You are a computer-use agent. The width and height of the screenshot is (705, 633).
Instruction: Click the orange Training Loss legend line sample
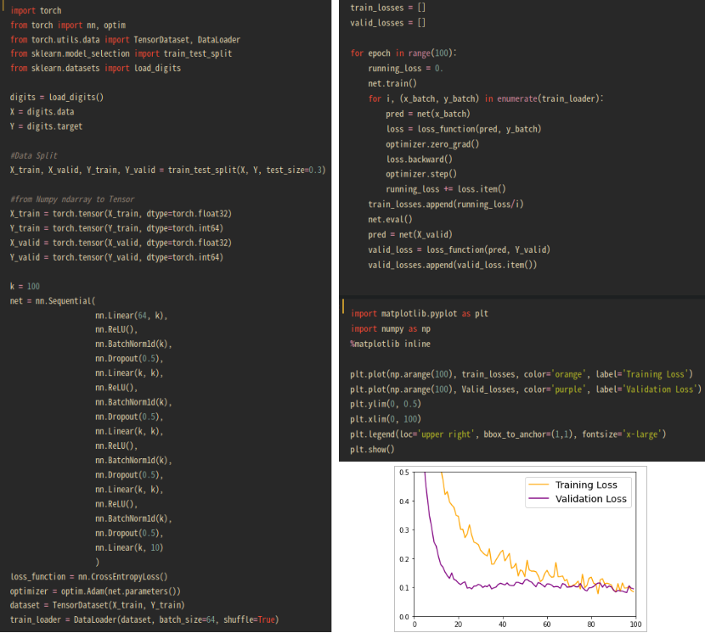539,485
